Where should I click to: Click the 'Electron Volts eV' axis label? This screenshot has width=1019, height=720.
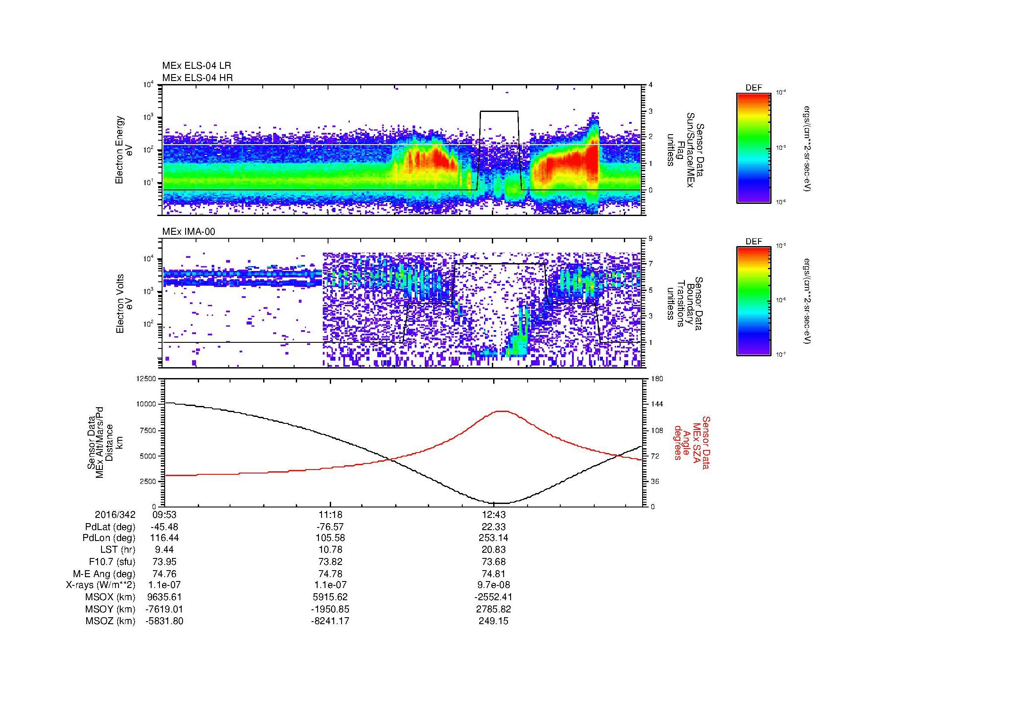[x=124, y=304]
